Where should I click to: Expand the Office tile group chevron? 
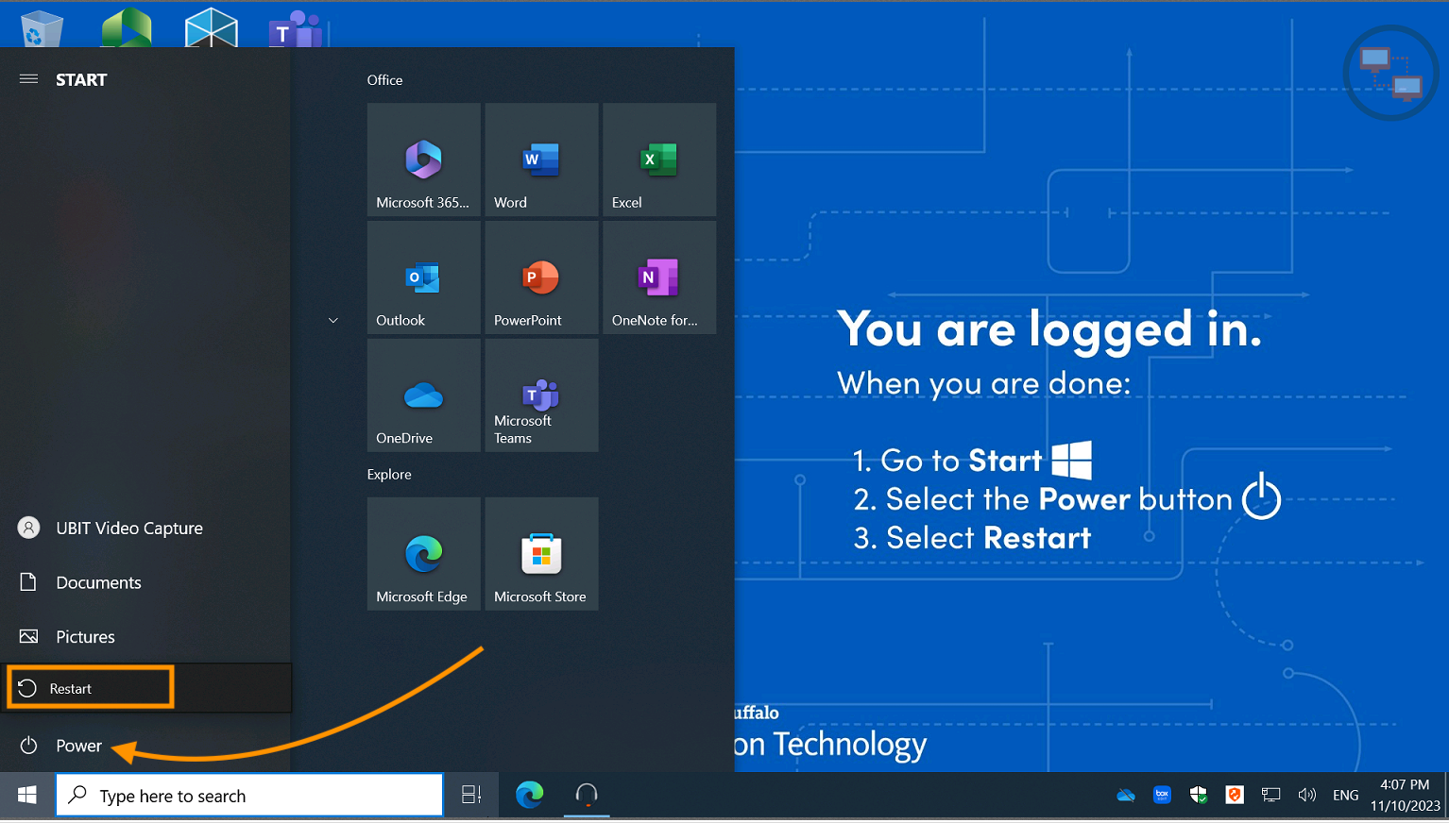[x=333, y=321]
